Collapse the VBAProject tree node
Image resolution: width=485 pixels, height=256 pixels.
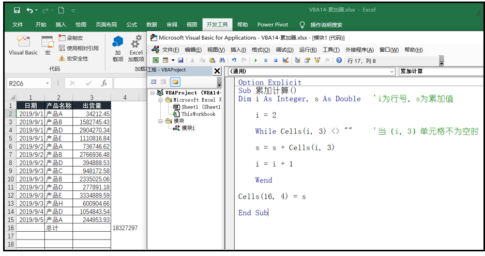(x=153, y=92)
